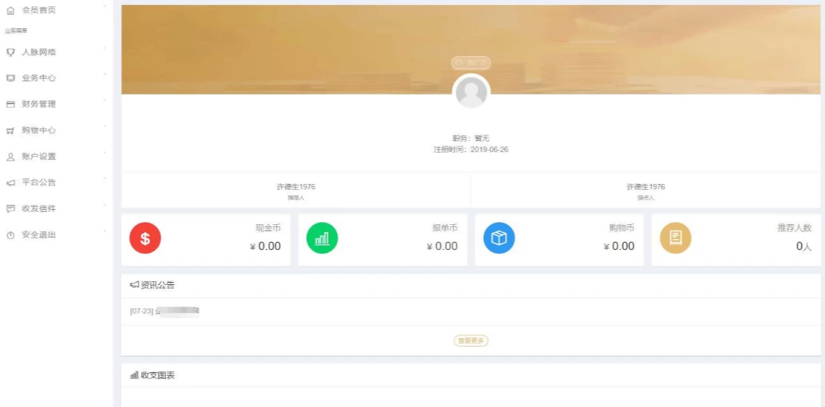The image size is (825, 407).
Task: Click the red dollar icon for 现金币
Action: (145, 238)
